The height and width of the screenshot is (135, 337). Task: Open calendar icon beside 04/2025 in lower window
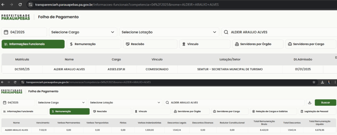[5, 102]
